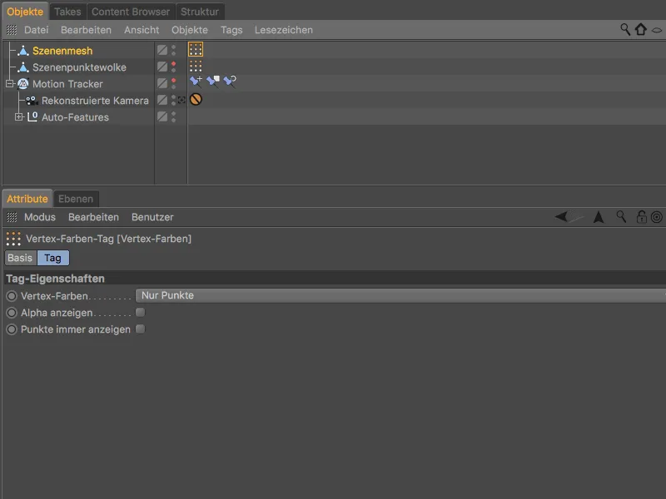Open the Modus menu
Image resolution: width=666 pixels, height=499 pixels.
(x=40, y=217)
